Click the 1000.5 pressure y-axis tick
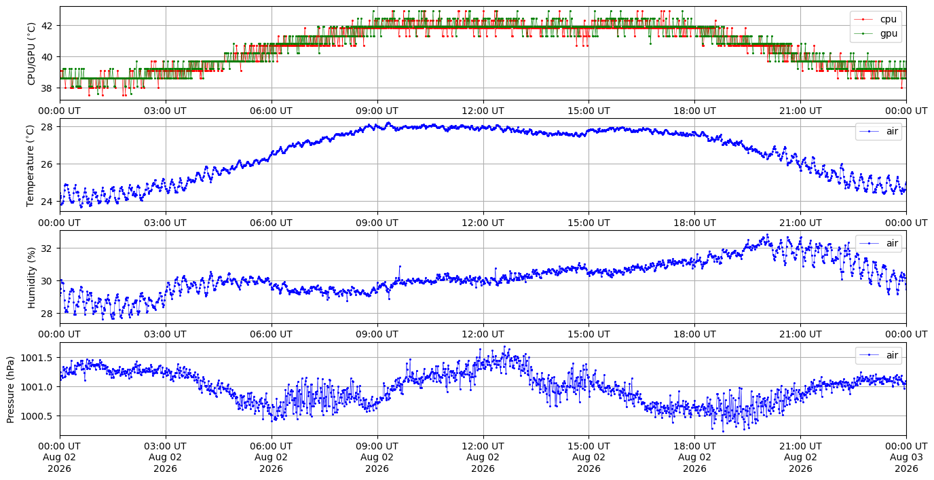934x480 pixels. (38, 416)
